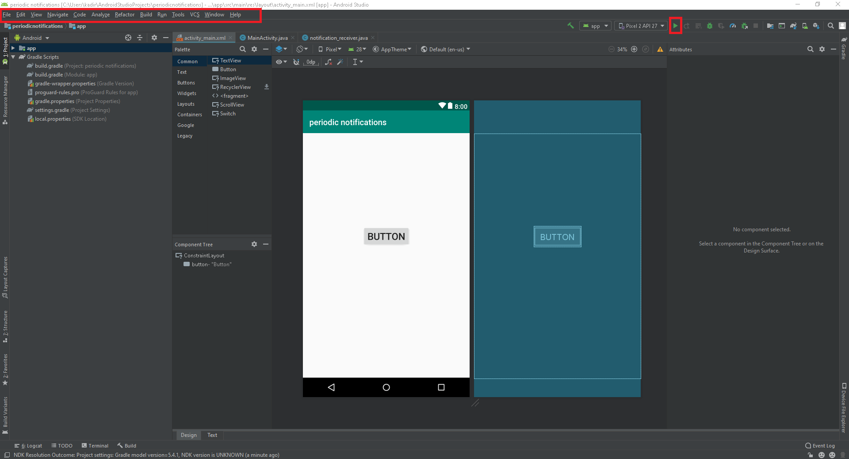The width and height of the screenshot is (849, 459).
Task: Switch to the Text editor tab
Action: click(212, 435)
